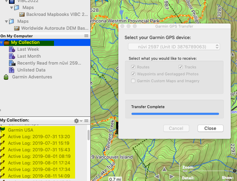The width and height of the screenshot is (237, 181).
Task: Click the My Collection list scrollbar
Action: click(89, 135)
